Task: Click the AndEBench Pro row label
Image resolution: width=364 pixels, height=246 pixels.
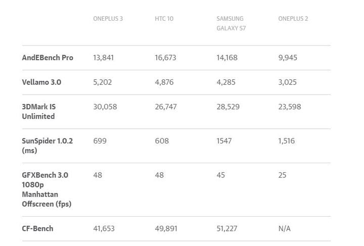Action: pos(48,58)
